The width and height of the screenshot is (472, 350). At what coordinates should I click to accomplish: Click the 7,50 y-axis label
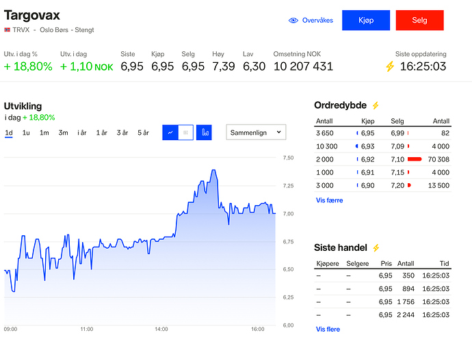[288, 158]
